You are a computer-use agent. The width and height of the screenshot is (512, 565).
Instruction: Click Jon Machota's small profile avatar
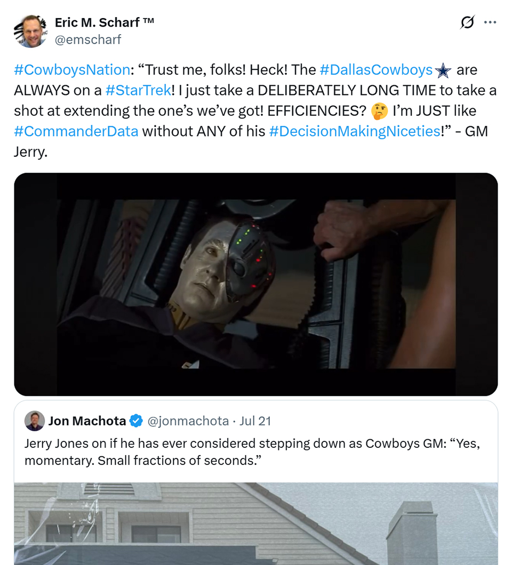click(35, 421)
